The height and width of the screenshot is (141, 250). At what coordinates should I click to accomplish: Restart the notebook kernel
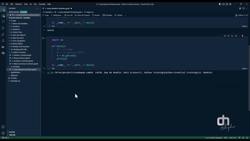tap(96, 15)
